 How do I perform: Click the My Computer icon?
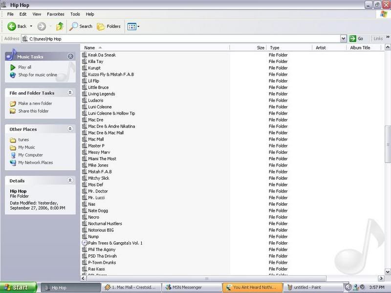coord(13,155)
